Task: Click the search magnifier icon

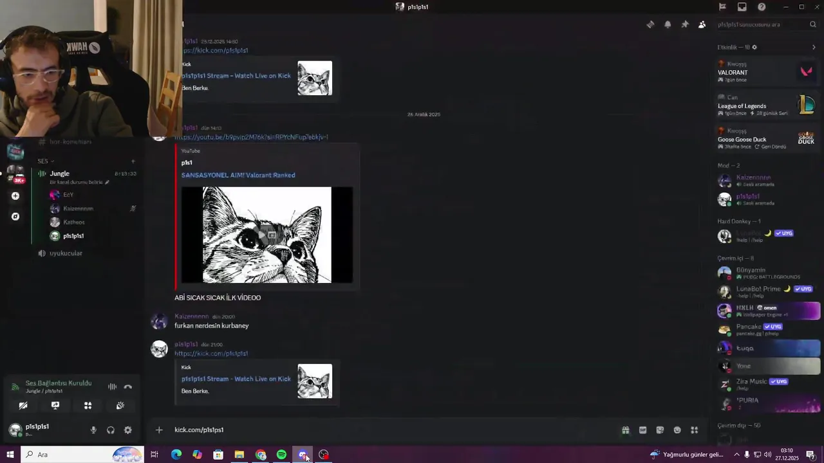Action: [x=813, y=24]
